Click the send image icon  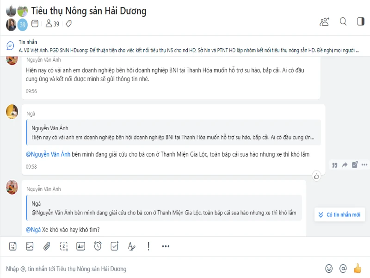30,246
